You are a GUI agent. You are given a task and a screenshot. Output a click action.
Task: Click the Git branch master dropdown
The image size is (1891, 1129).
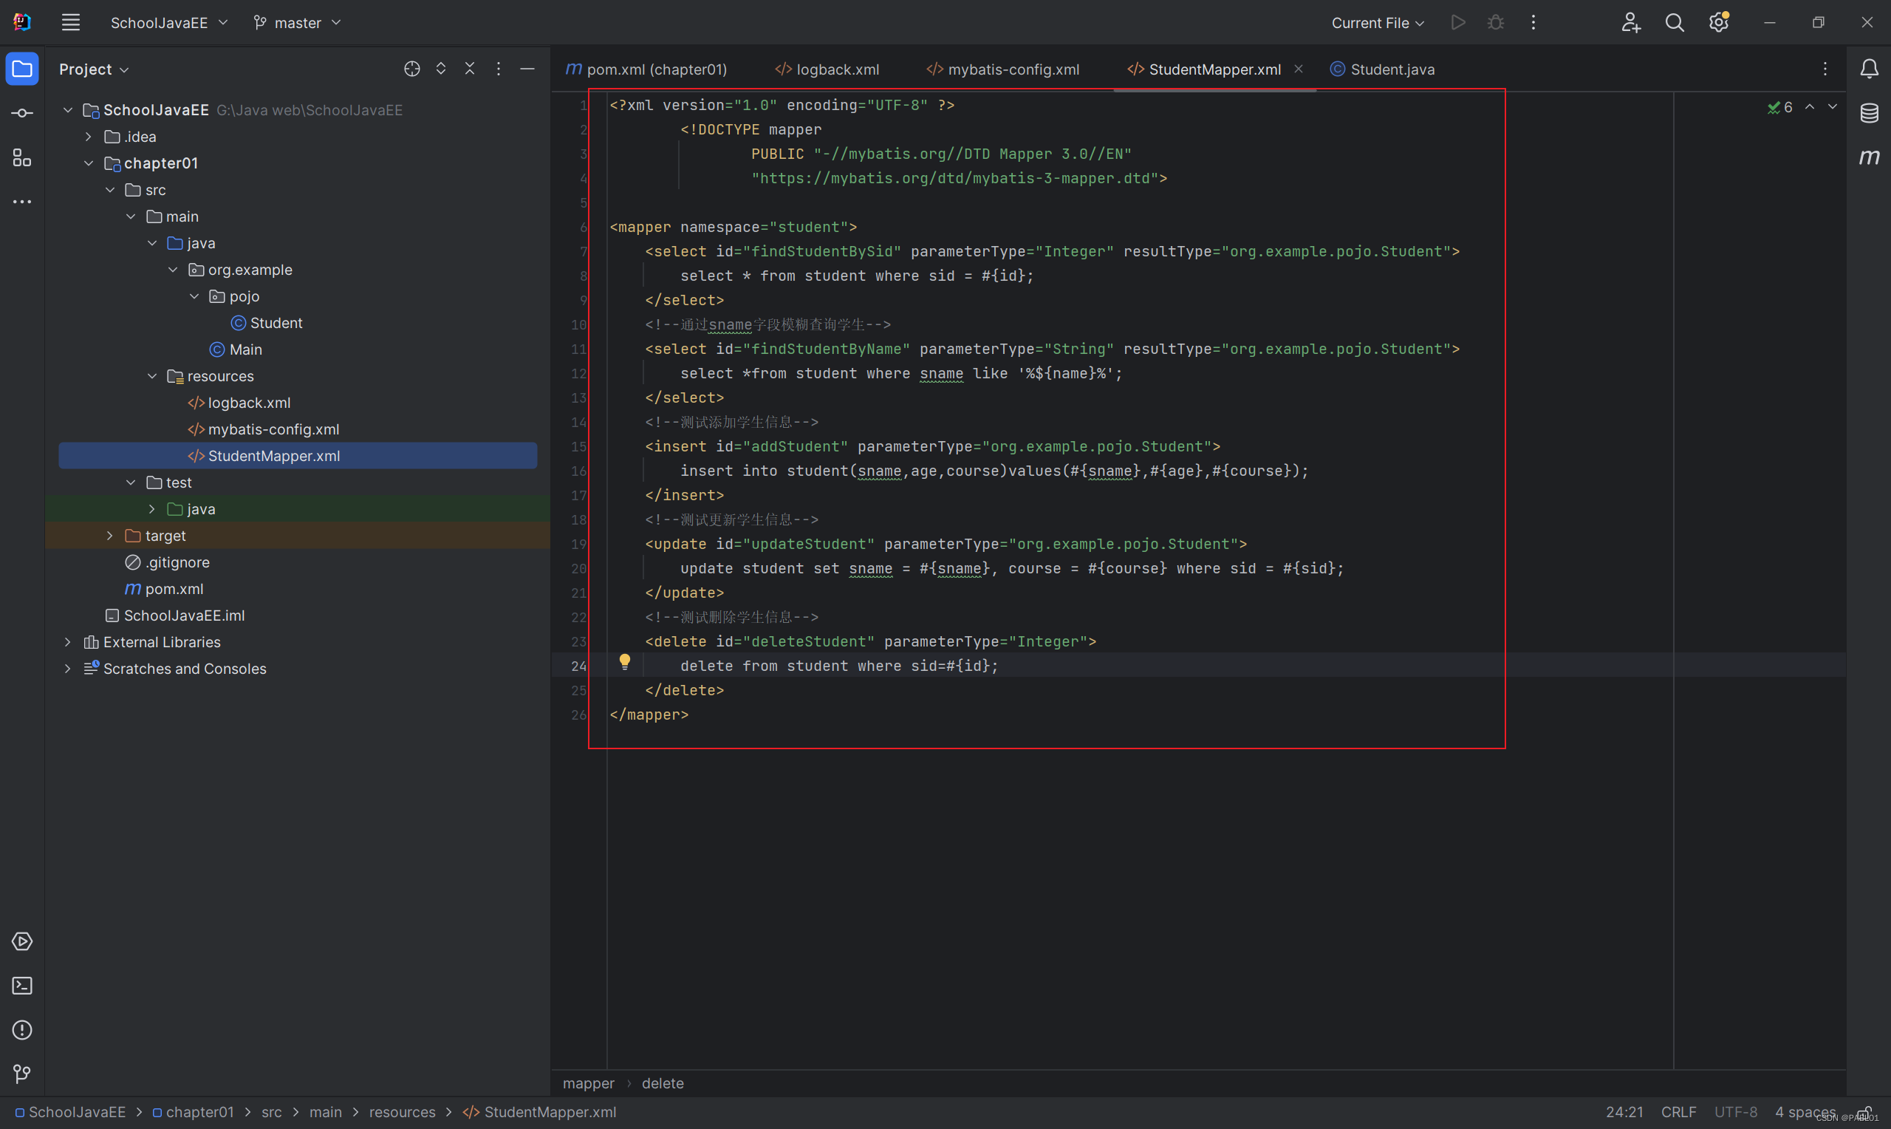pos(301,23)
